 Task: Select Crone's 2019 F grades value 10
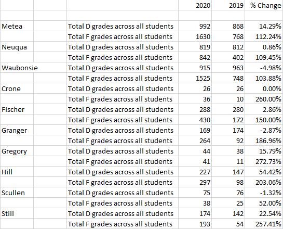tap(228, 99)
